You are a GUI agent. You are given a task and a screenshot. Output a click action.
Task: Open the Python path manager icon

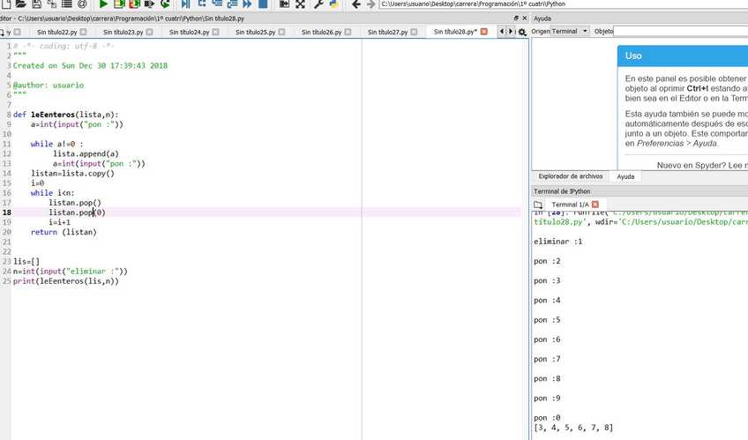coord(333,4)
